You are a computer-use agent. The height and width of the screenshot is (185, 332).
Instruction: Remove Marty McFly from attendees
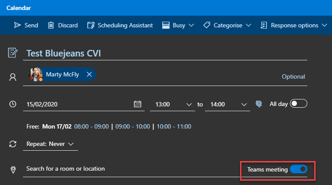pos(89,75)
